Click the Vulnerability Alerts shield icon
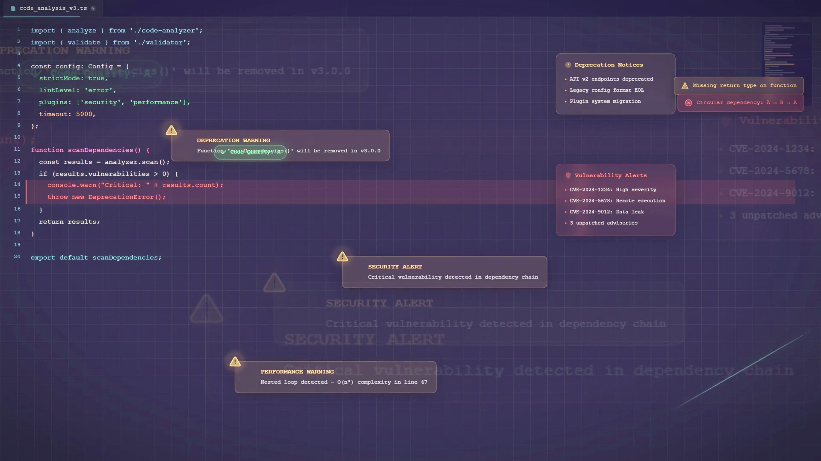 (568, 175)
